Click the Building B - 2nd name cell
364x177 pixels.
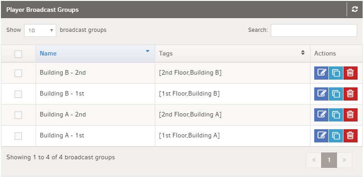point(95,73)
